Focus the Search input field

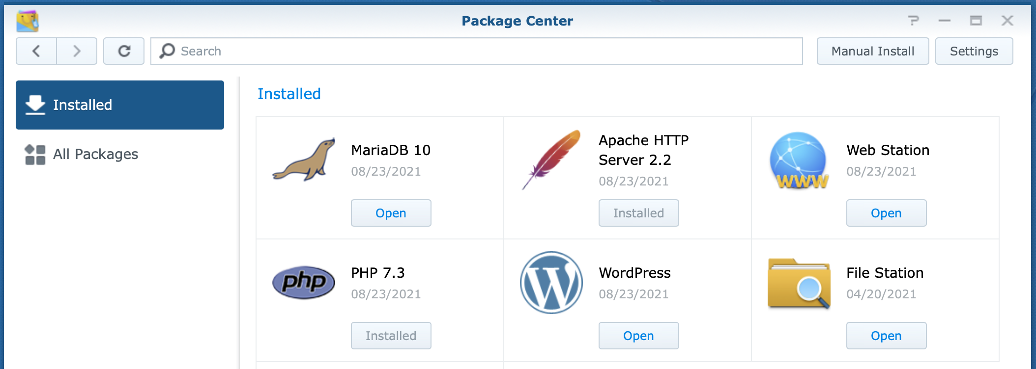[476, 51]
